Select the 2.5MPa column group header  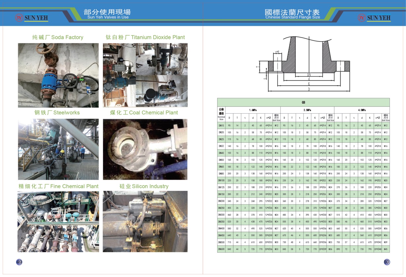307,110
